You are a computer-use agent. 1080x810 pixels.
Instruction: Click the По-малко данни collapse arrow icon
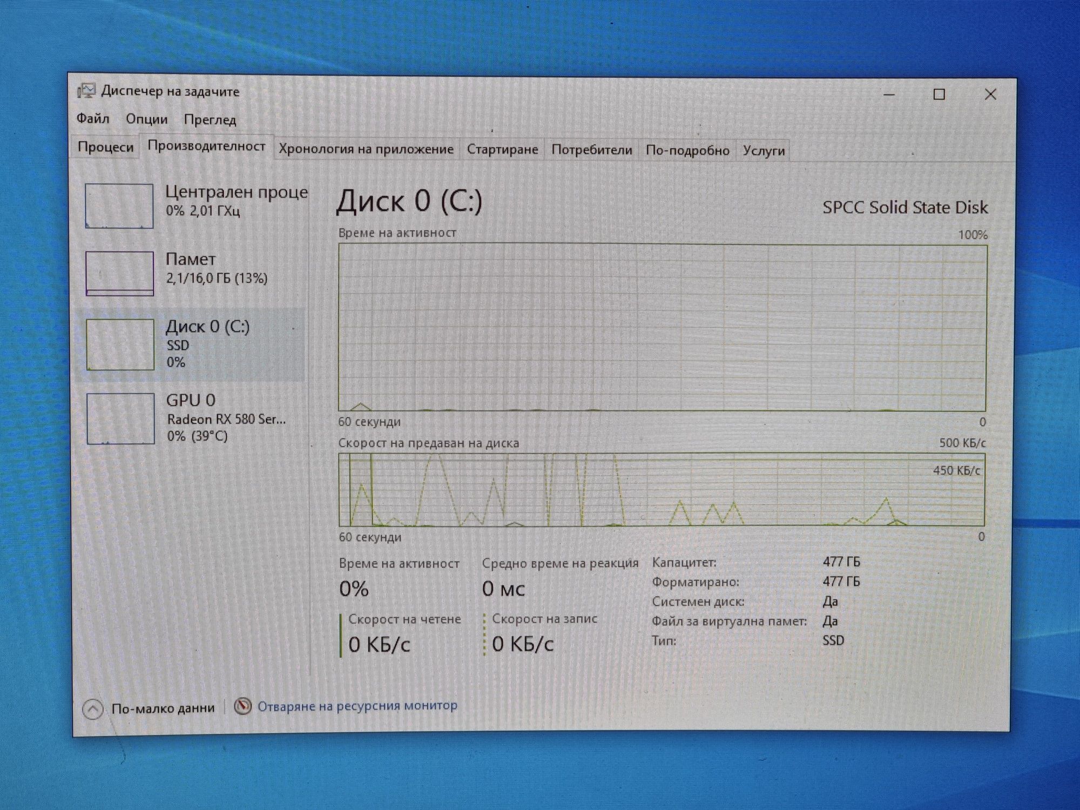coord(93,709)
